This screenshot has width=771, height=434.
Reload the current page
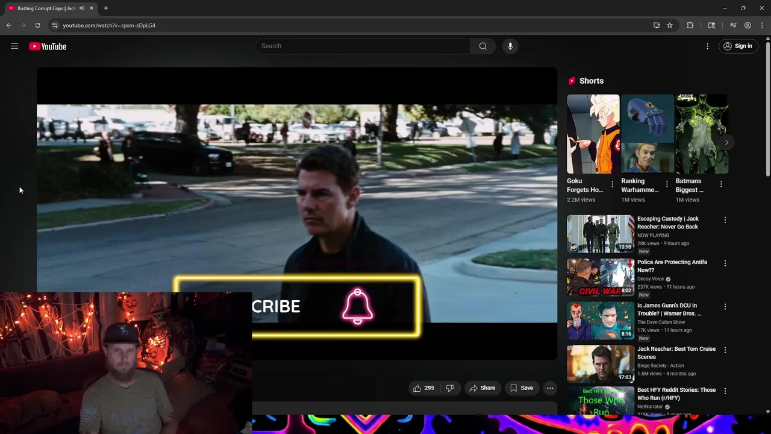[x=37, y=25]
